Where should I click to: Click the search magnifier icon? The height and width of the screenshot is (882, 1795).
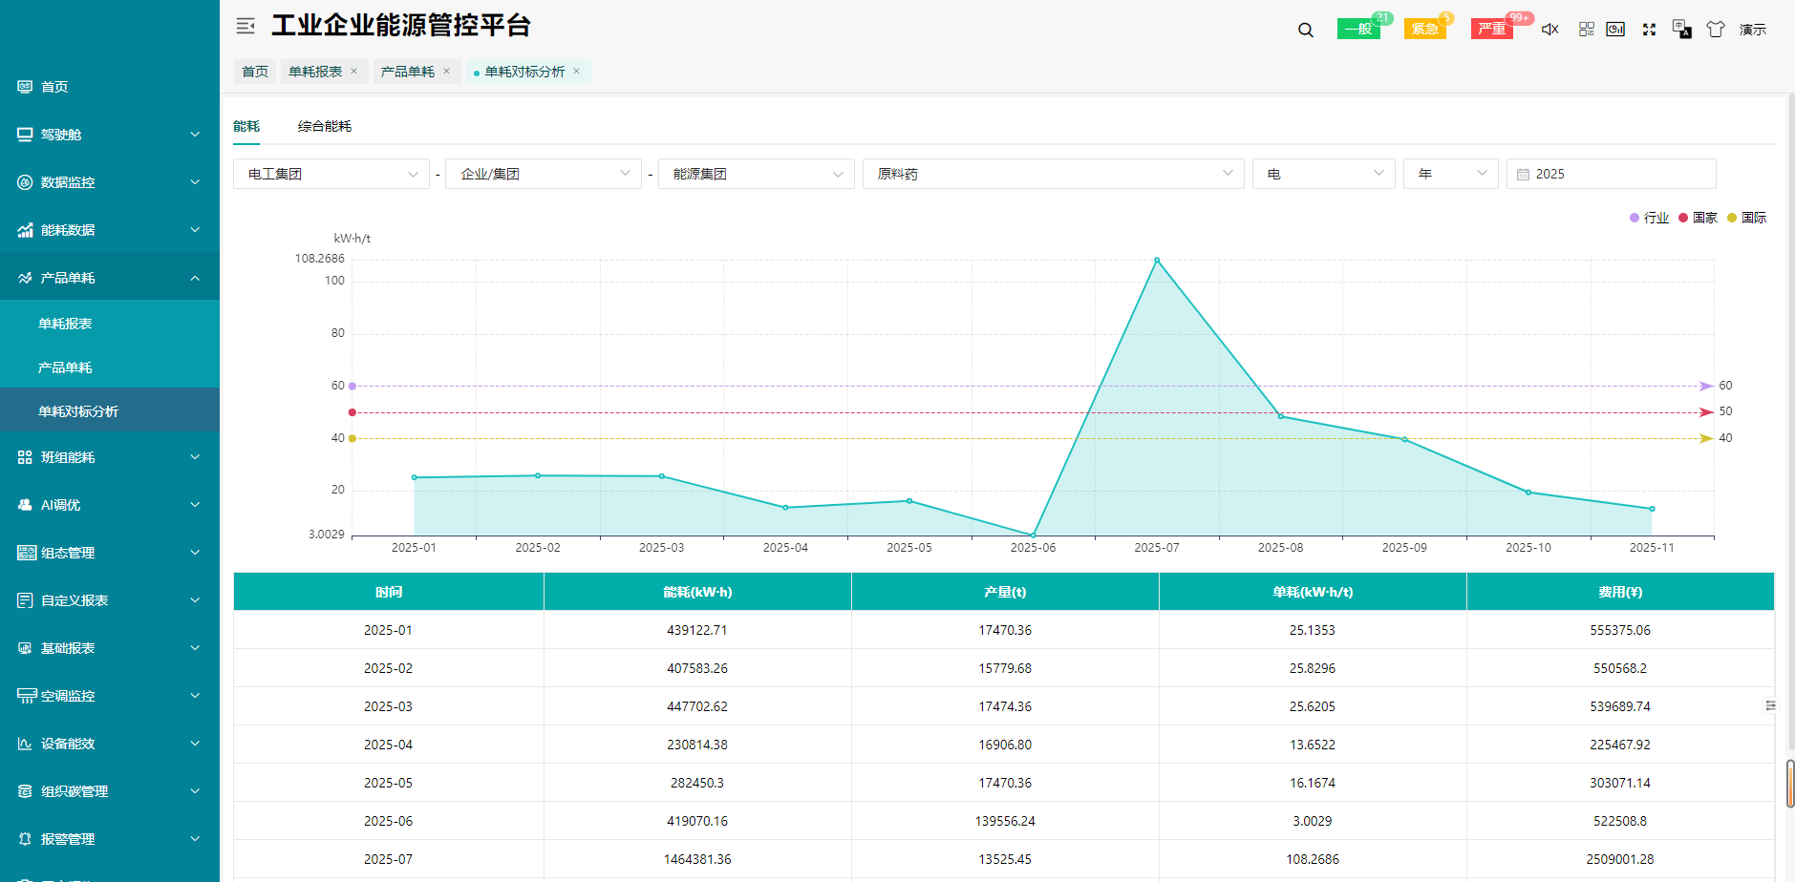1305,30
